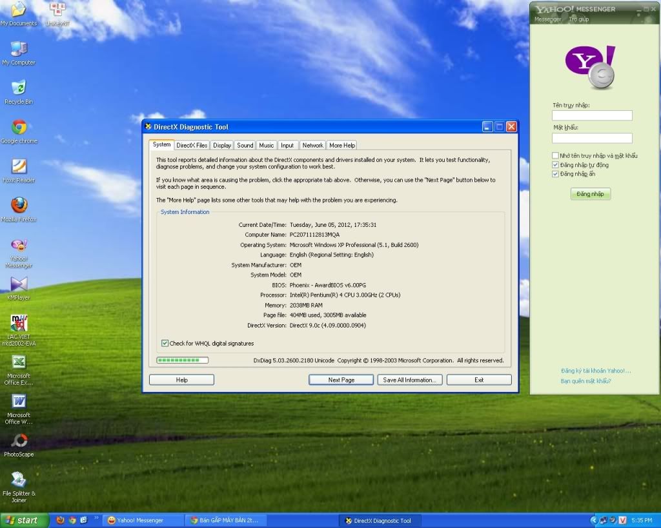
Task: Select the Yahoo! Messenger desktop icon
Action: [19, 253]
